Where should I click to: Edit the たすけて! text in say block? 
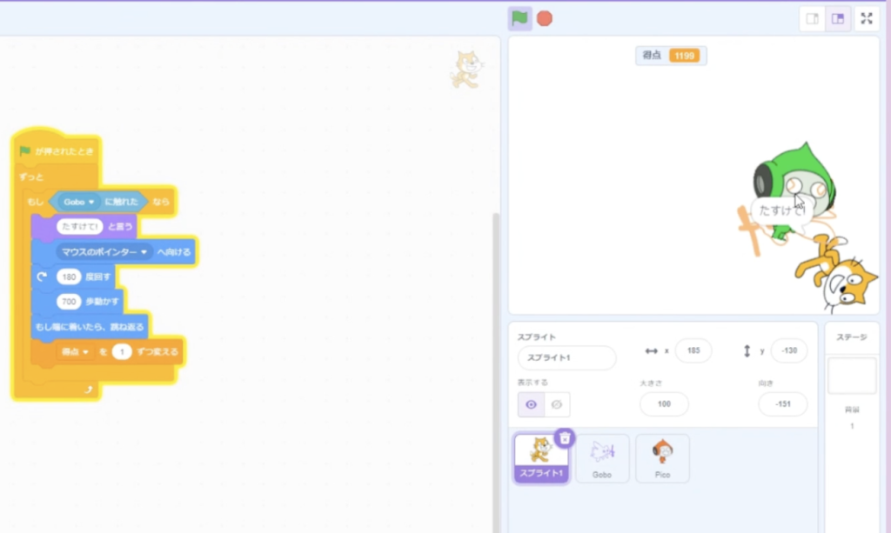click(79, 226)
